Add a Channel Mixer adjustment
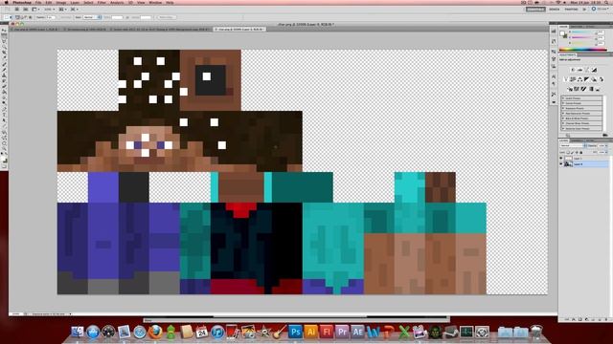Screen dimensions: 613x344 602,78
